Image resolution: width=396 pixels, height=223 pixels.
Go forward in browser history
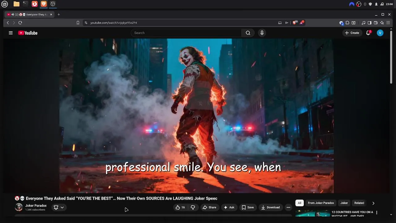(x=14, y=23)
